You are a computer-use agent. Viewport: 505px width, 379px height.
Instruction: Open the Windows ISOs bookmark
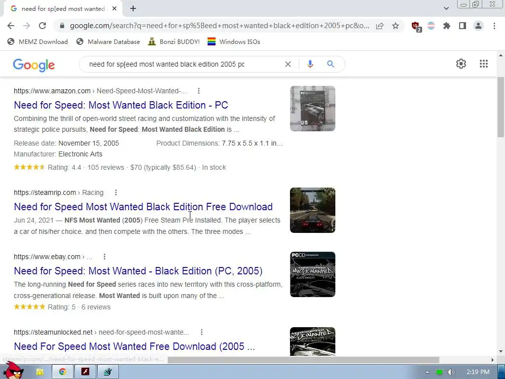[234, 41]
